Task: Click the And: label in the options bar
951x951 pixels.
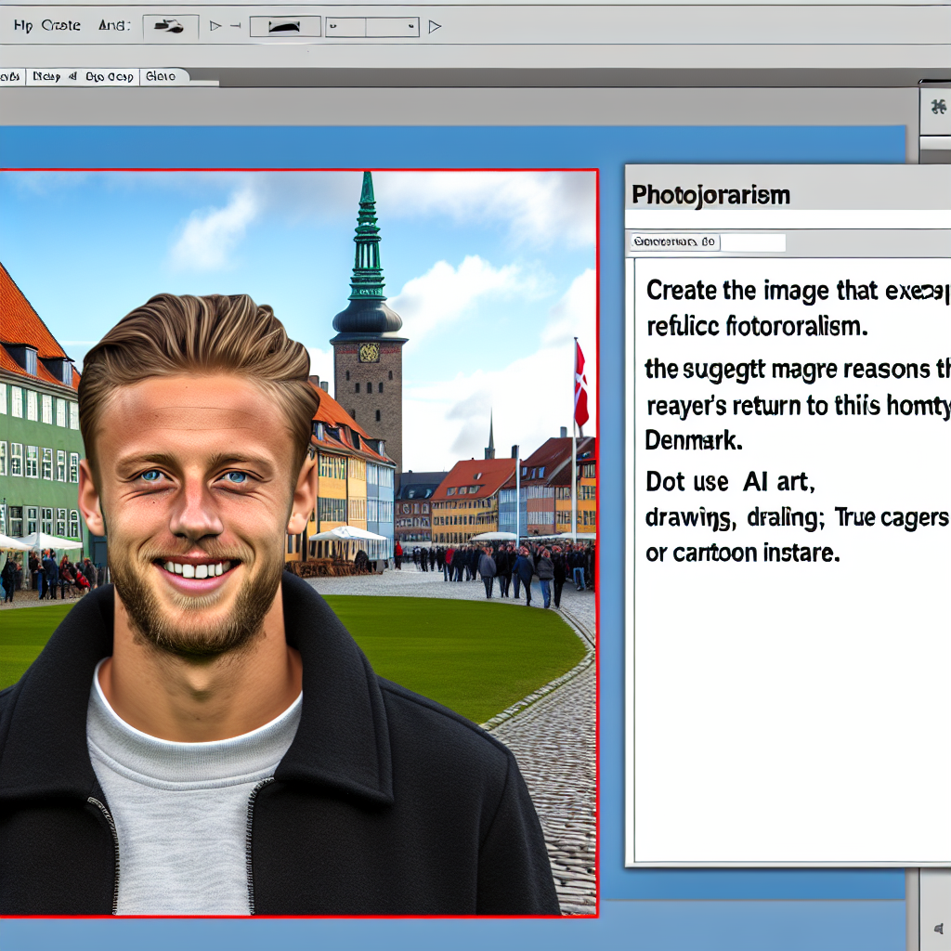Action: coord(114,27)
